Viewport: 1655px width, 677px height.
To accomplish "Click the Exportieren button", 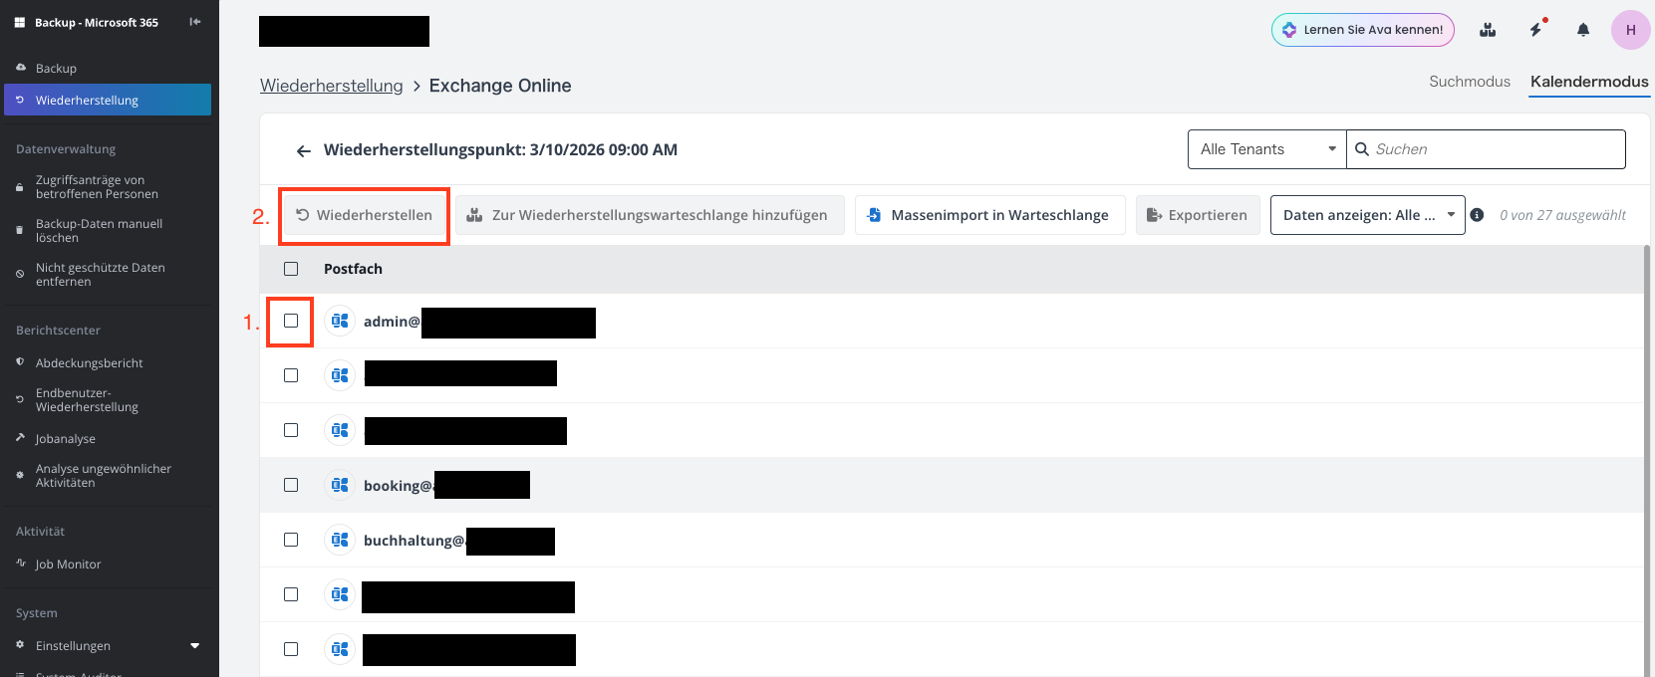I will pyautogui.click(x=1198, y=215).
